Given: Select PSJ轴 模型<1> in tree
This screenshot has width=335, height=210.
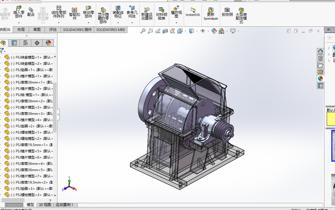Looking at the screenshot, I should click(29, 95).
